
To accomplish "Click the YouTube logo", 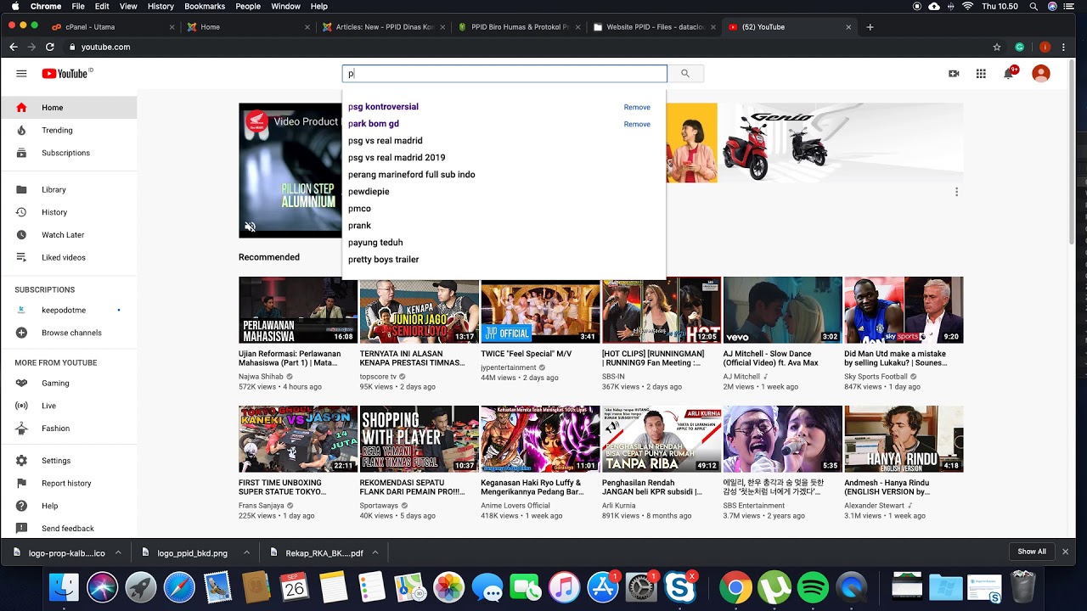I will coord(65,74).
